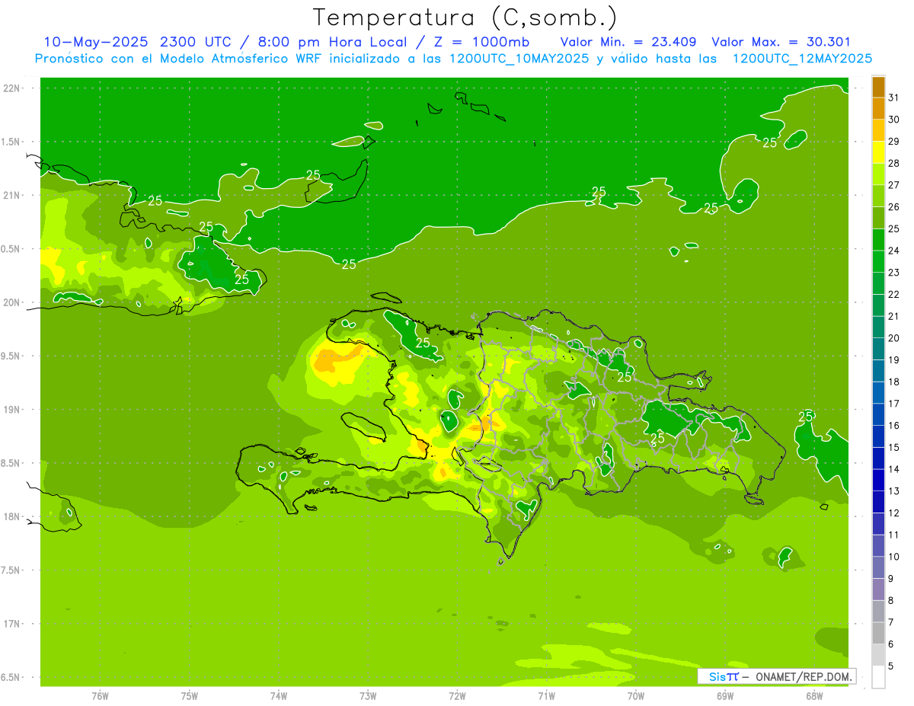The width and height of the screenshot is (914, 706).
Task: Click the colorbar label 24
Action: pos(893,251)
